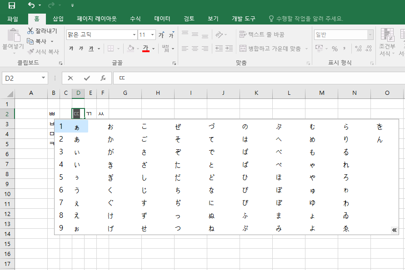Click the increase decimal icon
The height and width of the screenshot is (270, 405).
[x=358, y=49]
